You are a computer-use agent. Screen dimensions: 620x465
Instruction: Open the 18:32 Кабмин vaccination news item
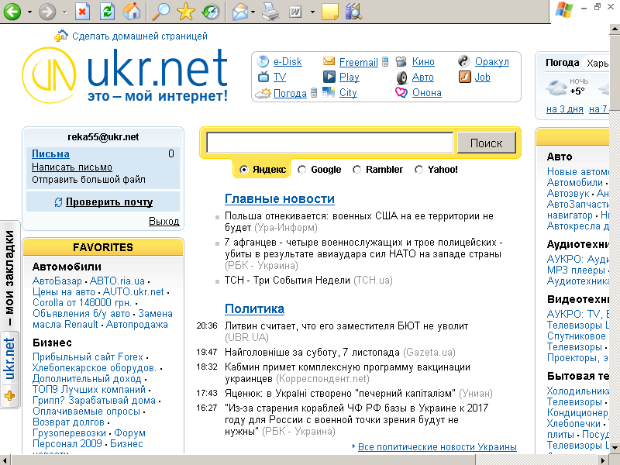tap(347, 373)
